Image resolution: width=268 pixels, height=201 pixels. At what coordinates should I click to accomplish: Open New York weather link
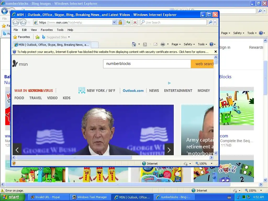97,90
